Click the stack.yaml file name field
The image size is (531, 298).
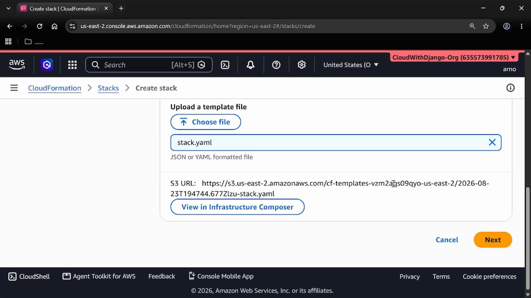coord(336,143)
